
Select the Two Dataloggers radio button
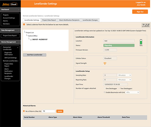(x=119, y=88)
